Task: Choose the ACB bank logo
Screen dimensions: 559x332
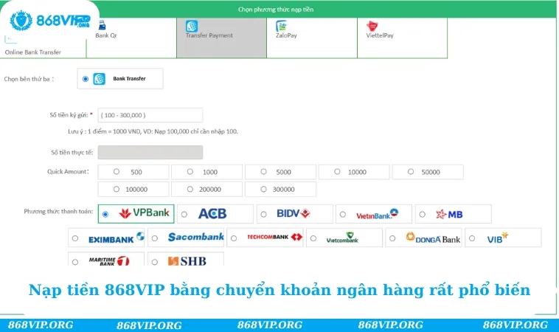Action: pos(212,214)
